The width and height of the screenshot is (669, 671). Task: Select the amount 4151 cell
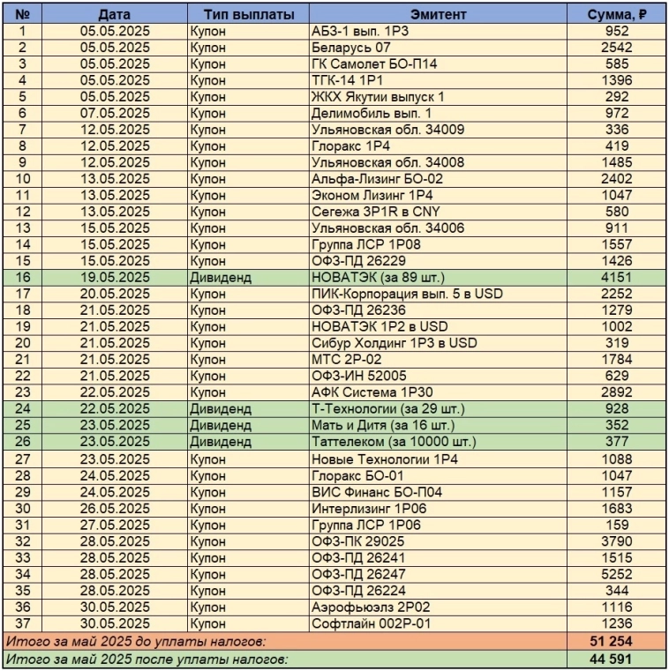pyautogui.click(x=617, y=278)
